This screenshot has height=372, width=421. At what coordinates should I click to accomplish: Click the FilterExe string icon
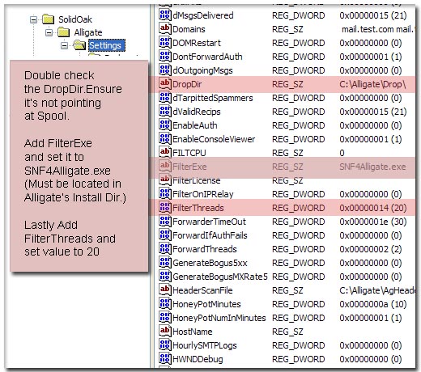click(x=165, y=166)
